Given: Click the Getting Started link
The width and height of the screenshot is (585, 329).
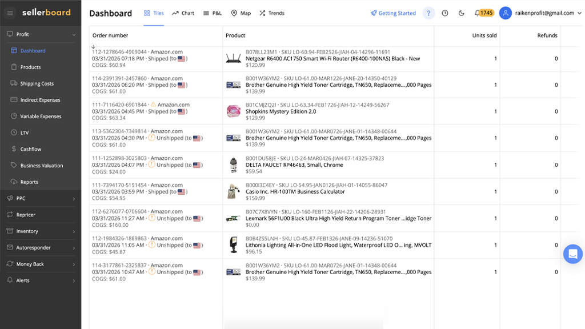Looking at the screenshot, I should point(393,13).
